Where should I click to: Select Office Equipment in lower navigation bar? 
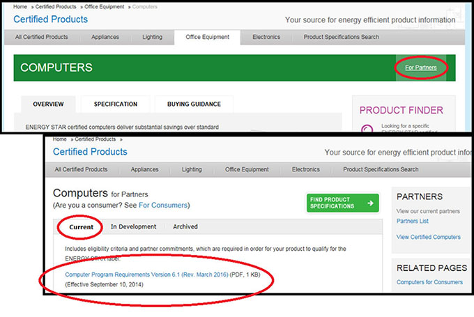click(247, 169)
